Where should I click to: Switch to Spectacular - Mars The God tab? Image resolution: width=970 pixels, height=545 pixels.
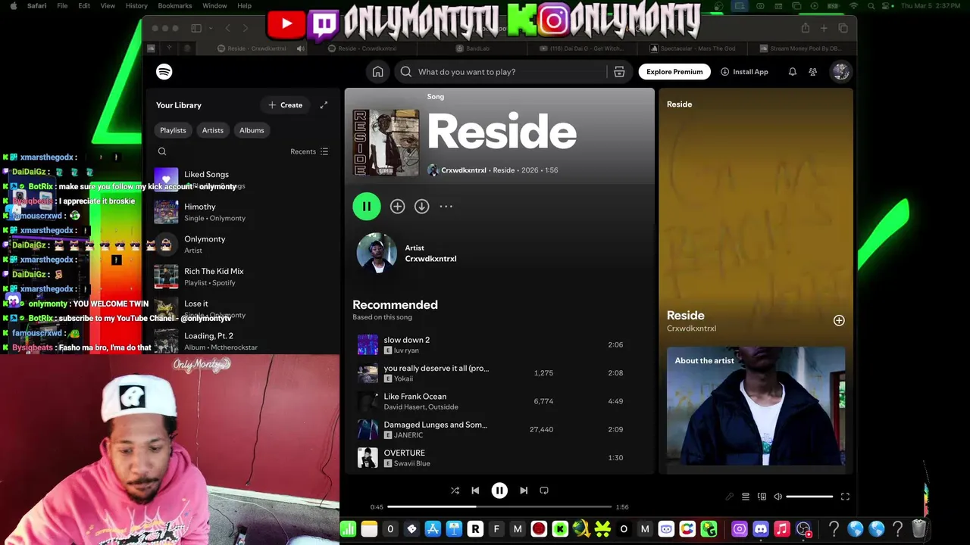click(693, 48)
